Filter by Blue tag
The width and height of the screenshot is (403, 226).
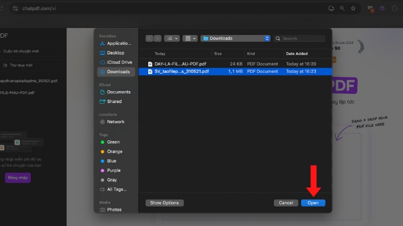(116, 161)
